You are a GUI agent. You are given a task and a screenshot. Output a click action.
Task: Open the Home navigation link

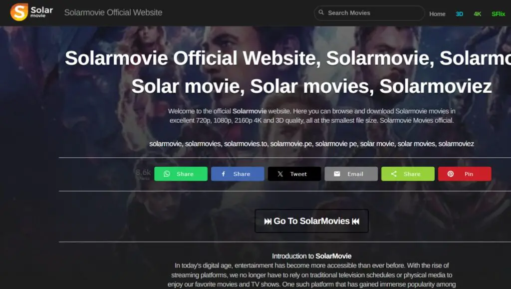pos(437,14)
